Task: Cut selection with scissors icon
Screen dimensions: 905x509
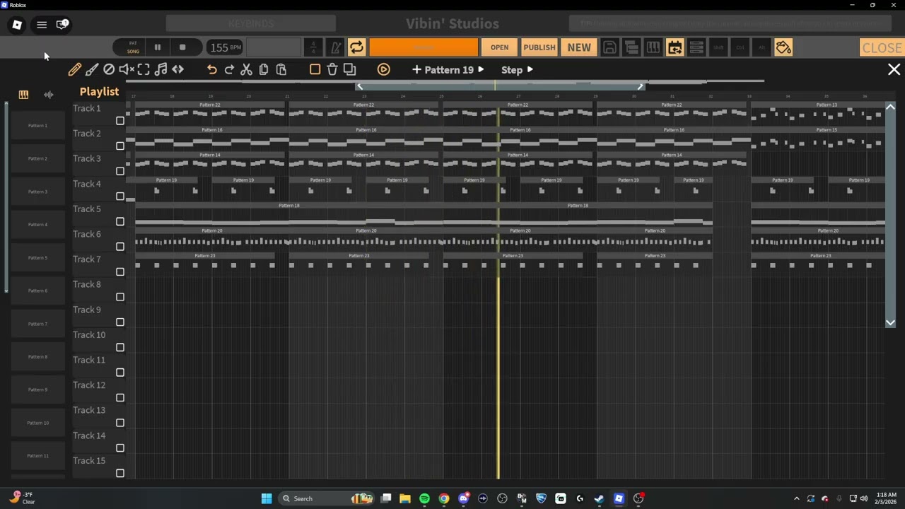Action: 246,69
